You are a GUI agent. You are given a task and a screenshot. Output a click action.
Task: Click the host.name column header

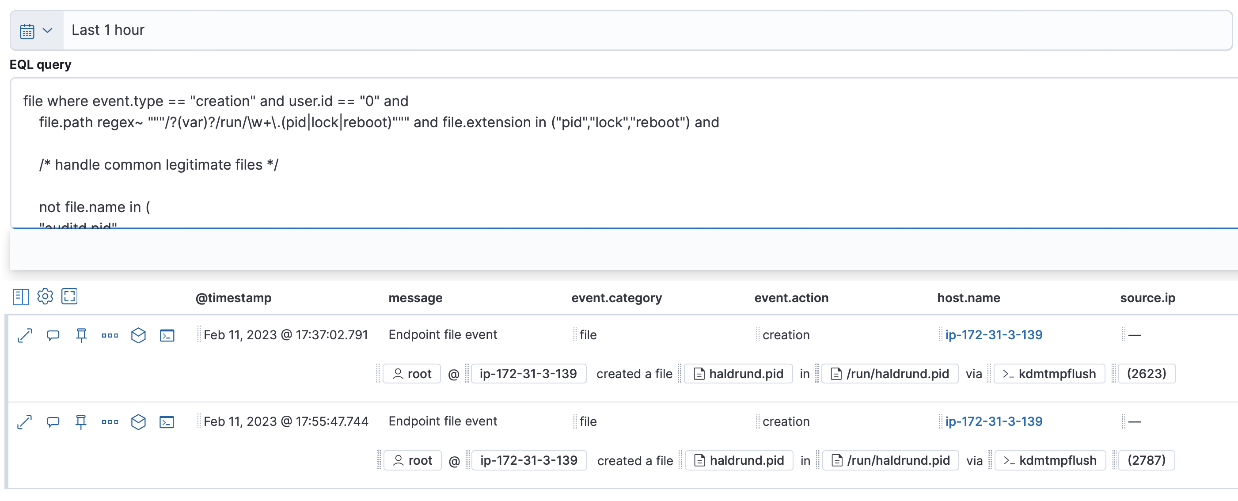[968, 298]
